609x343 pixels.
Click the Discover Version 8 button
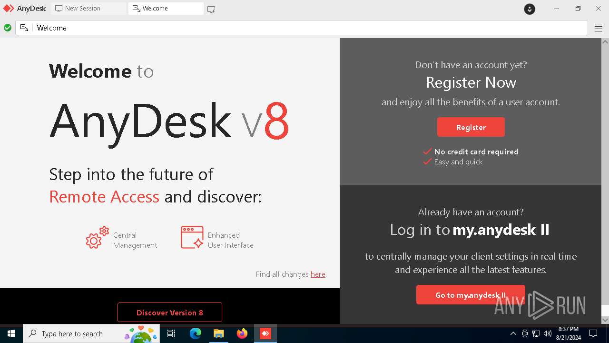[x=170, y=313]
